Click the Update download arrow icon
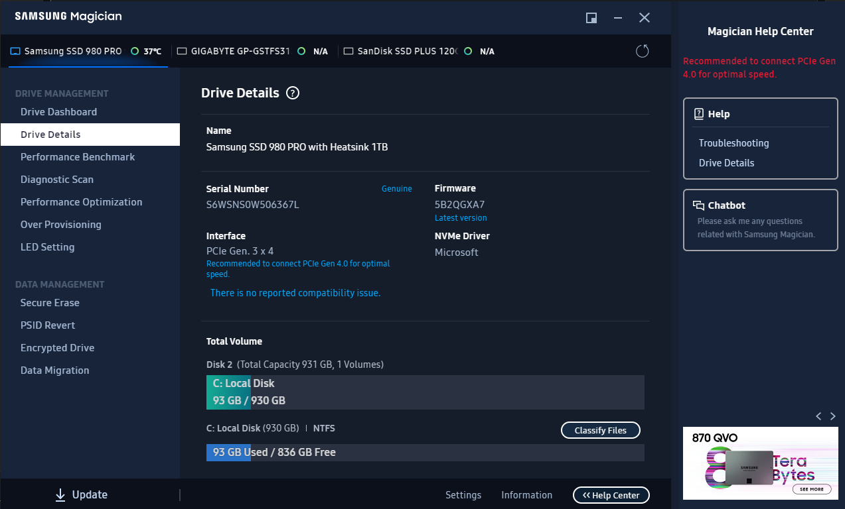The image size is (845, 509). click(60, 494)
